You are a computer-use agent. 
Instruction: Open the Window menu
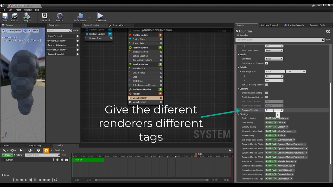coord(28,10)
